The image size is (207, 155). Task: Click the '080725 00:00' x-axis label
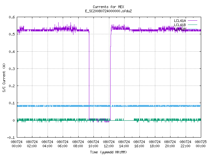coord(201,144)
